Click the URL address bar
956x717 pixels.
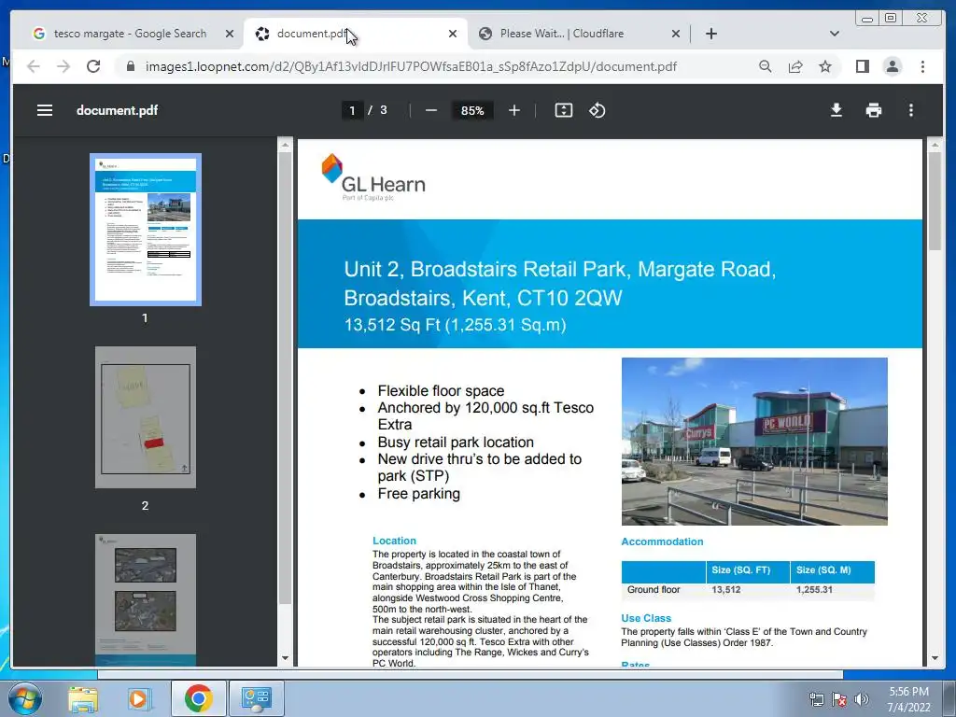click(411, 66)
